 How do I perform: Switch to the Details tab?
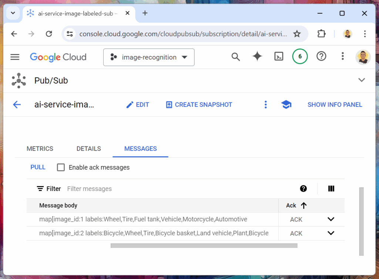(x=89, y=149)
